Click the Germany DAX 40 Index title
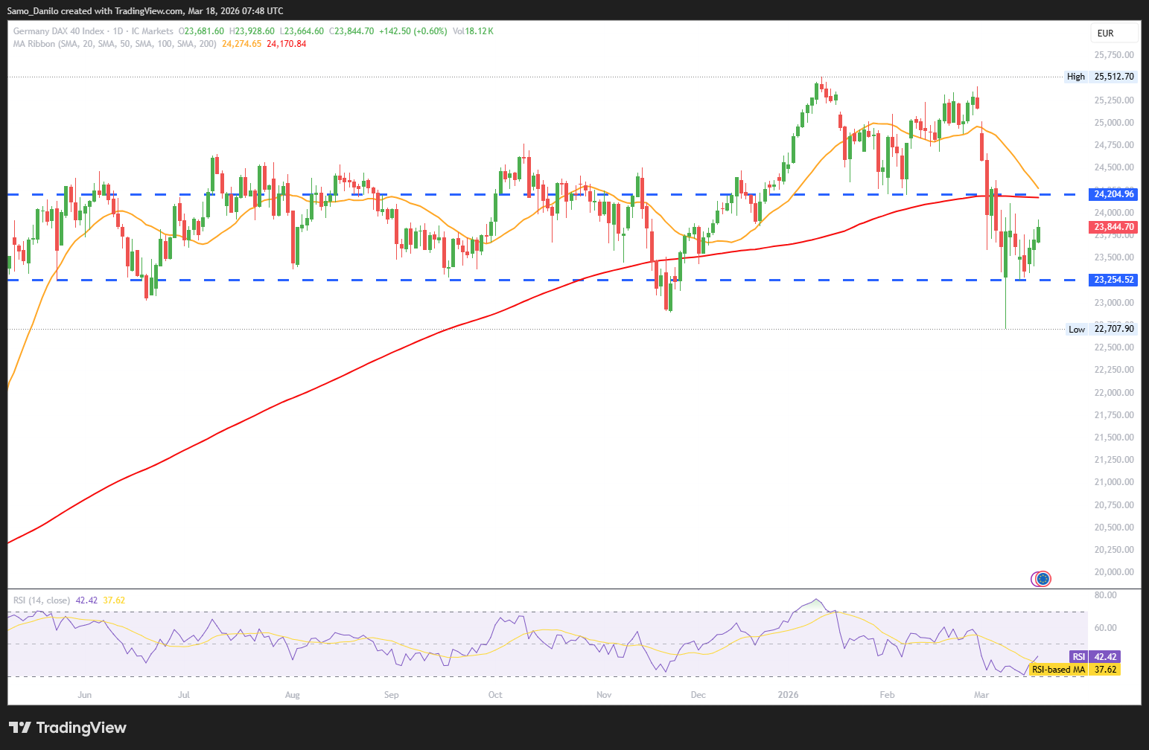This screenshot has width=1149, height=750. [59, 31]
